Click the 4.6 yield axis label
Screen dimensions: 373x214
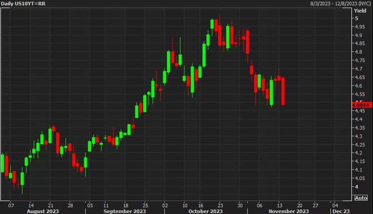click(359, 85)
